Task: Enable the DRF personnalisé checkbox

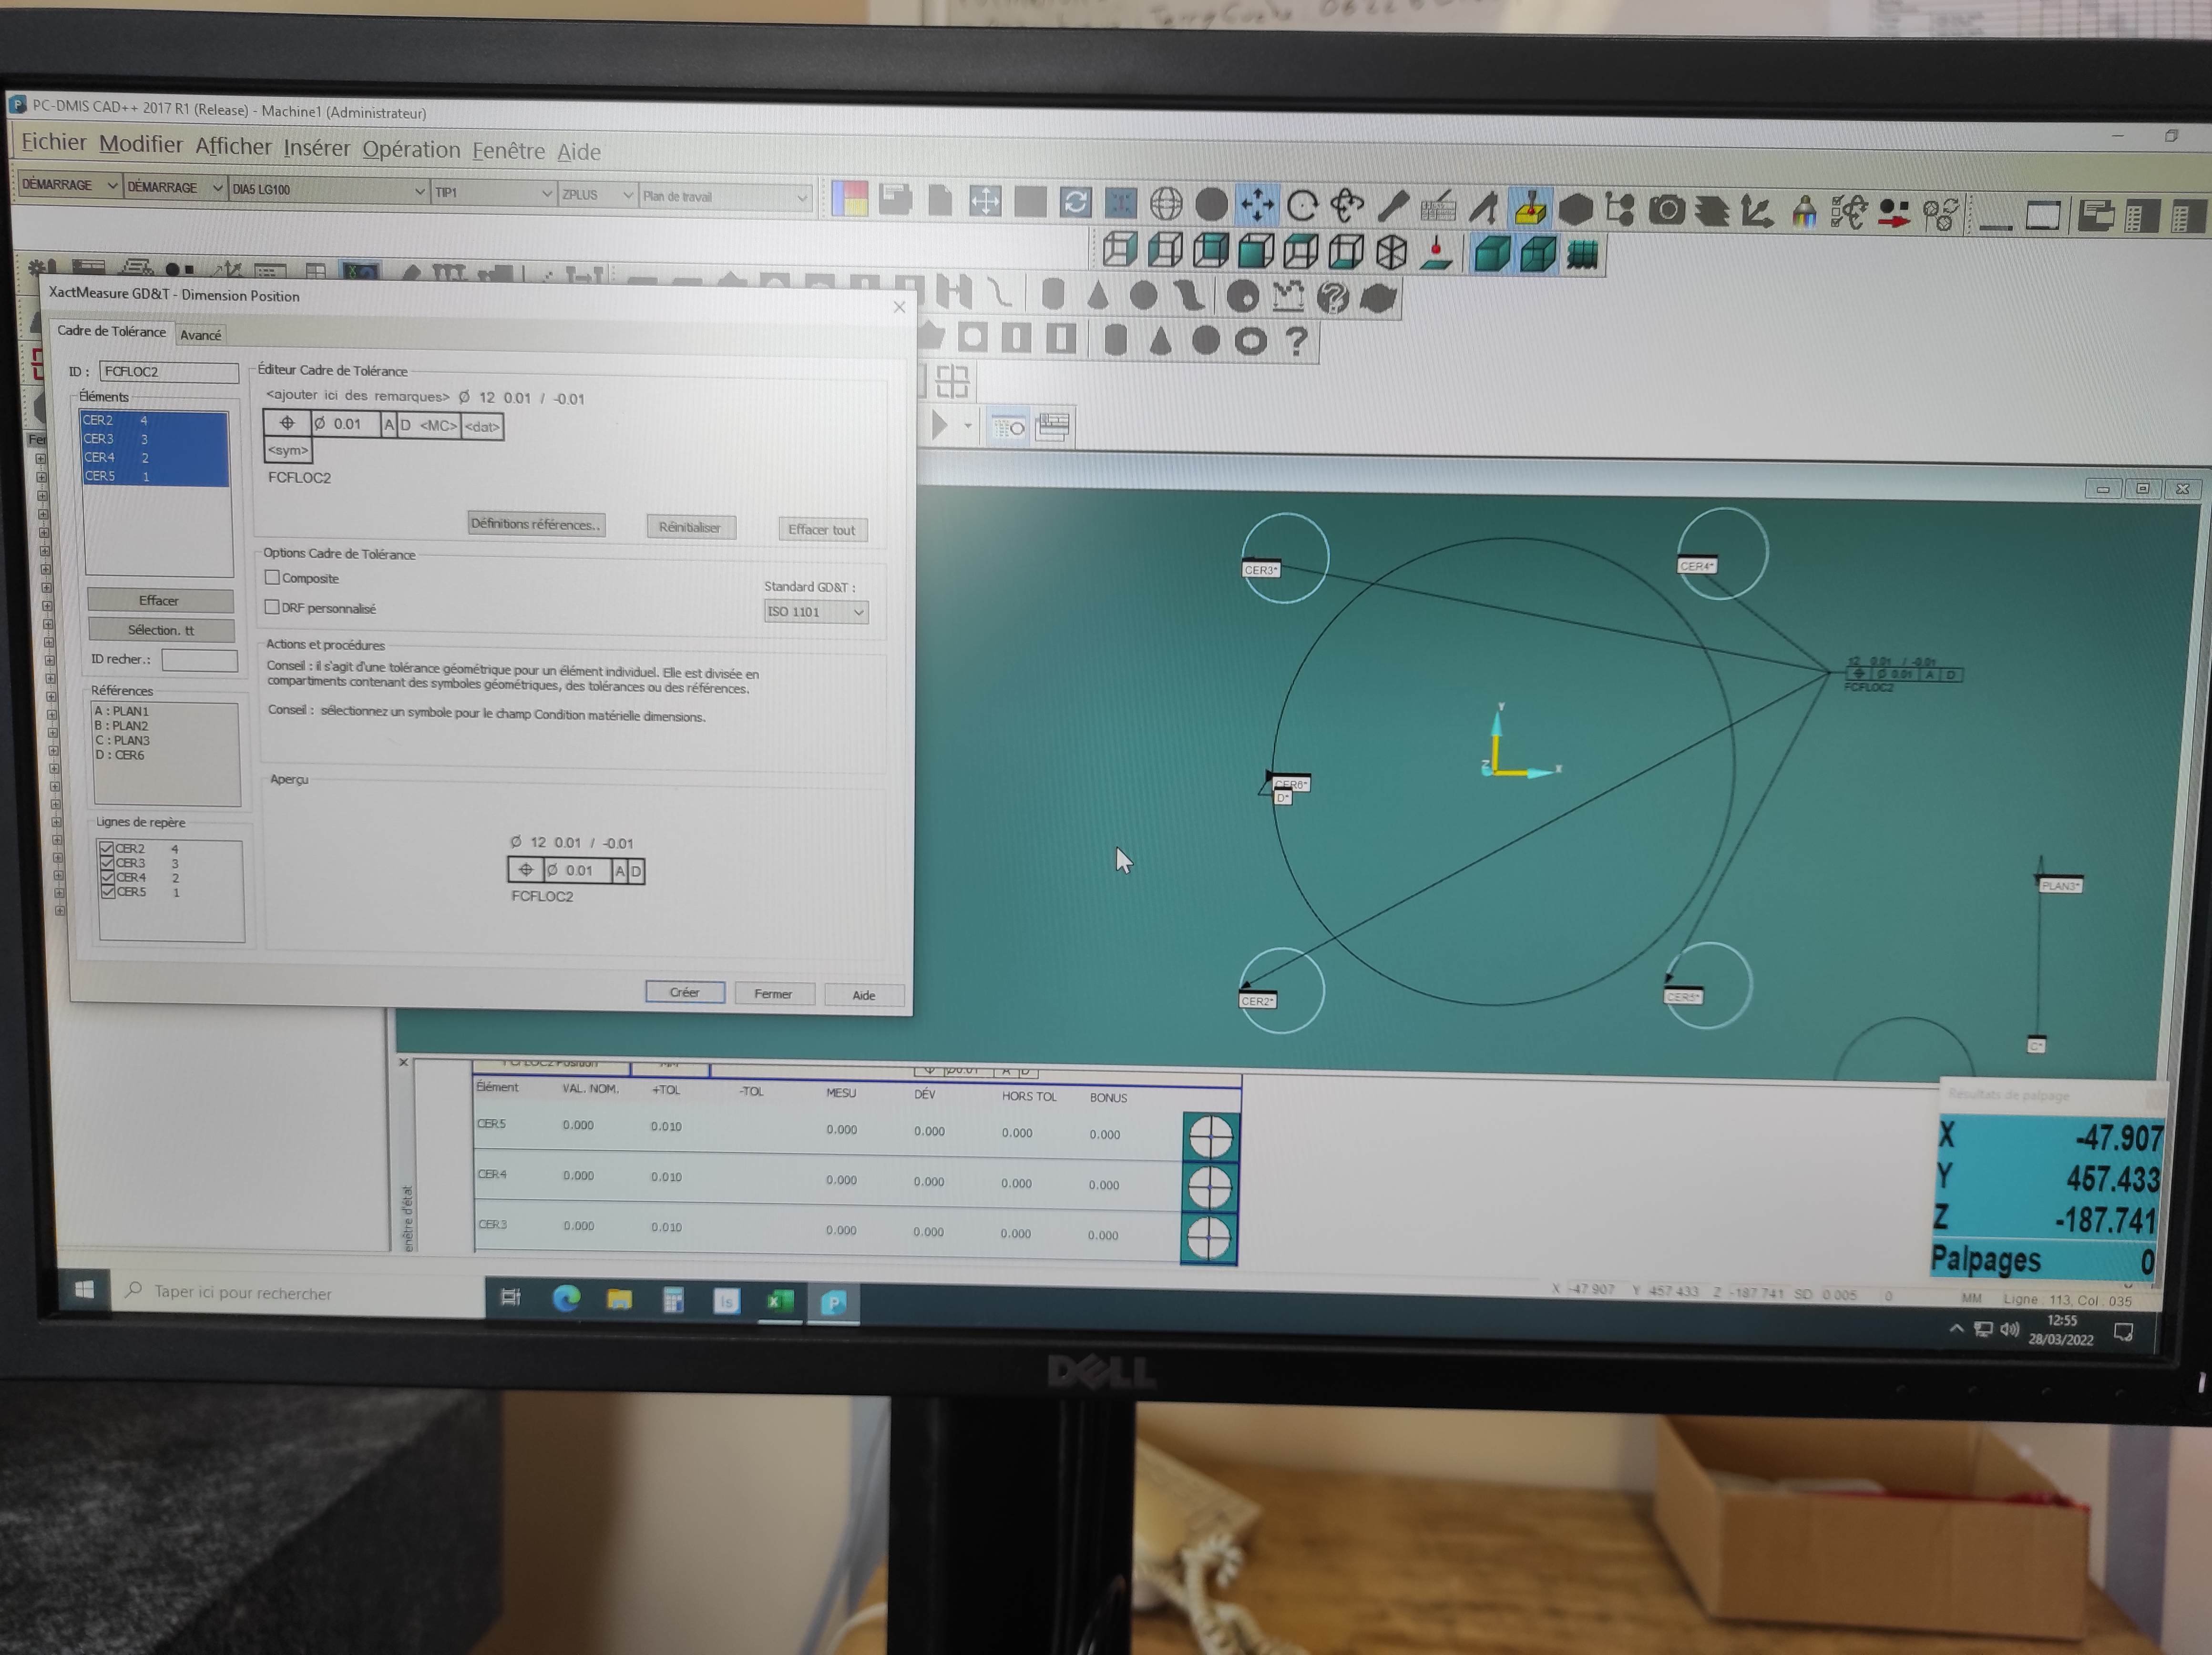Action: (x=272, y=607)
